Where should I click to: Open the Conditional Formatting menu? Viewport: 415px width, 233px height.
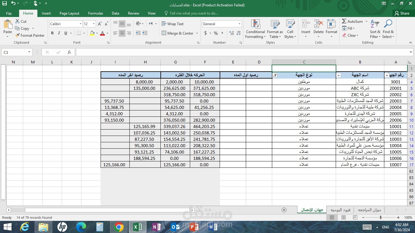click(255, 29)
